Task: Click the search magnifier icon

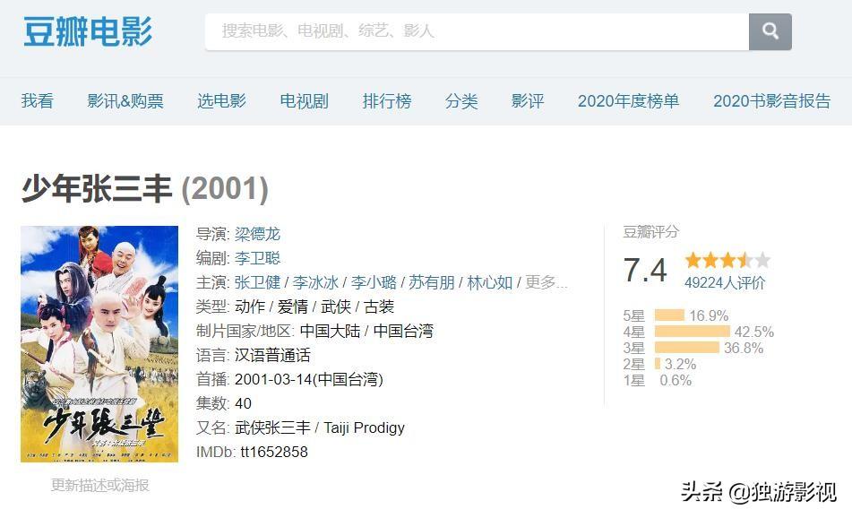Action: point(770,31)
